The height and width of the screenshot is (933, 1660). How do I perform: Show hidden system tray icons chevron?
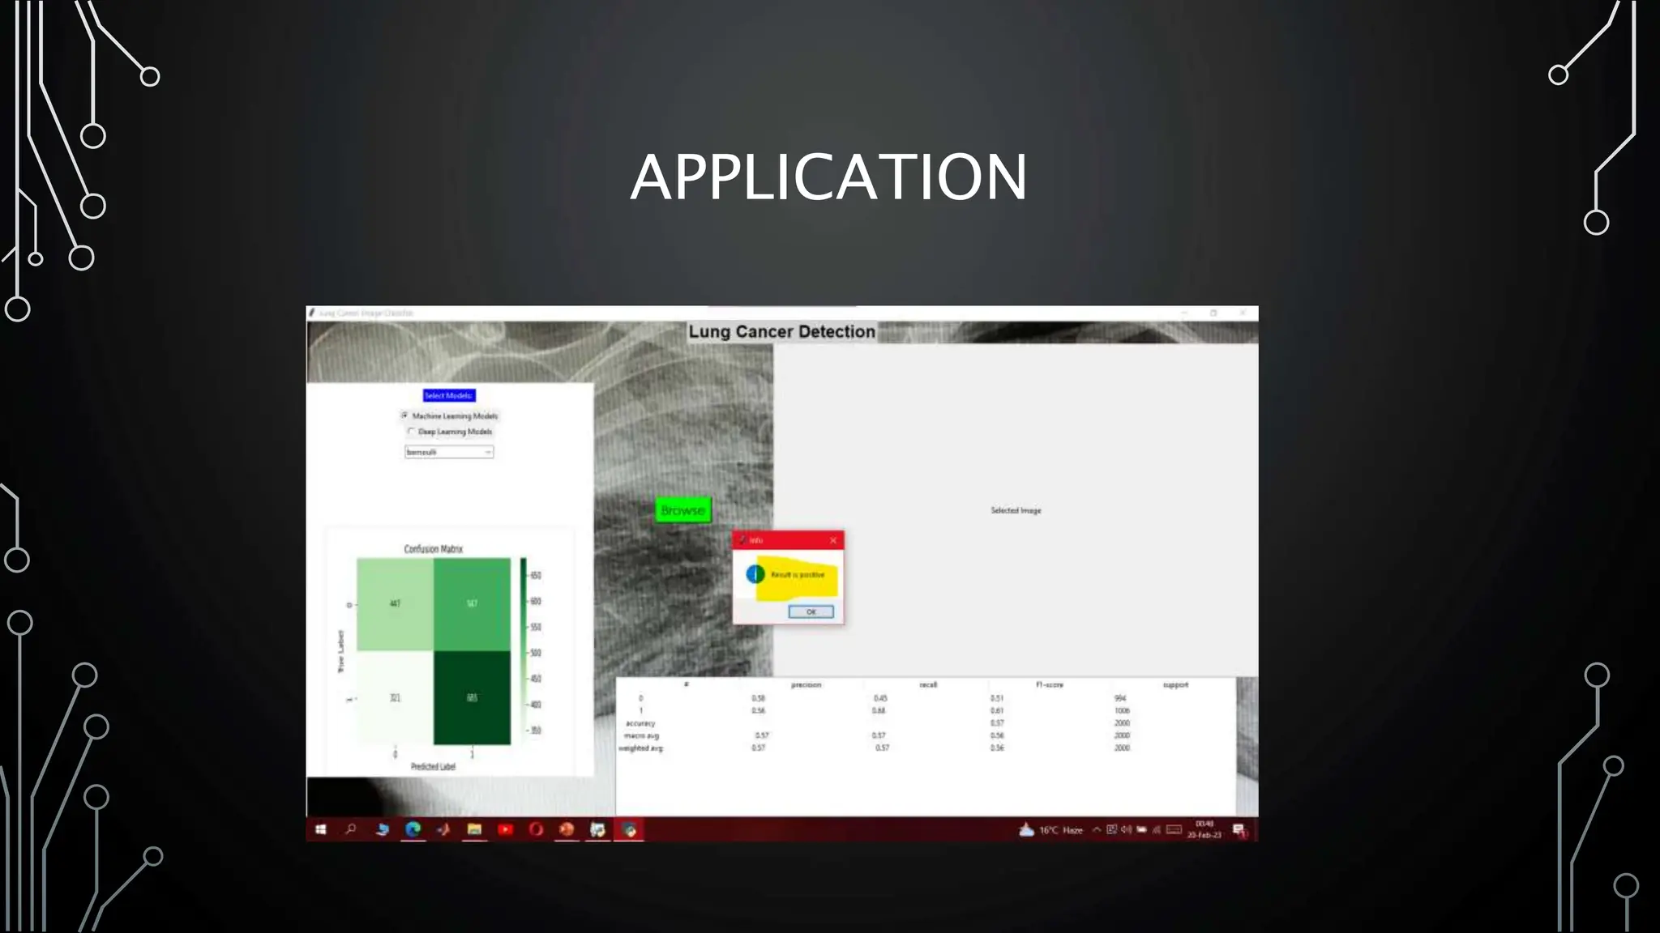pyautogui.click(x=1096, y=829)
